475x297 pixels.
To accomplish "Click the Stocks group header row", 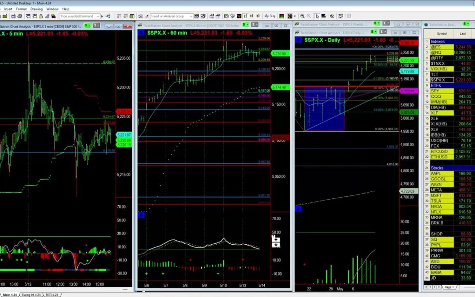I will tap(449, 168).
